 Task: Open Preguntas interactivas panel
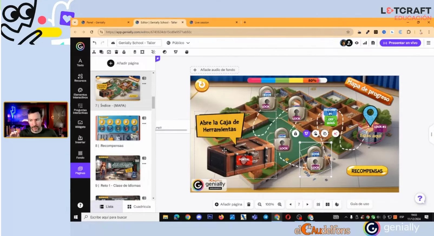tap(80, 109)
